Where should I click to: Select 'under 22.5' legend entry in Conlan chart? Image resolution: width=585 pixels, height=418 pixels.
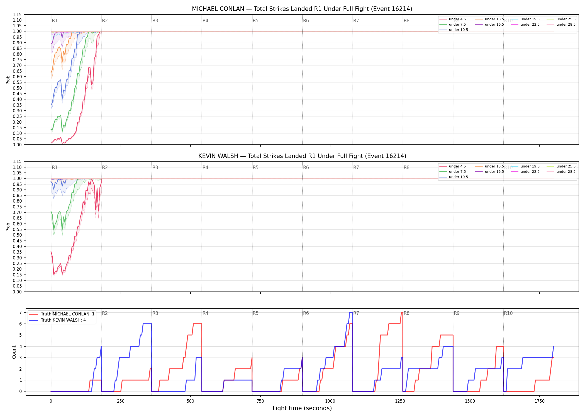[x=525, y=25]
